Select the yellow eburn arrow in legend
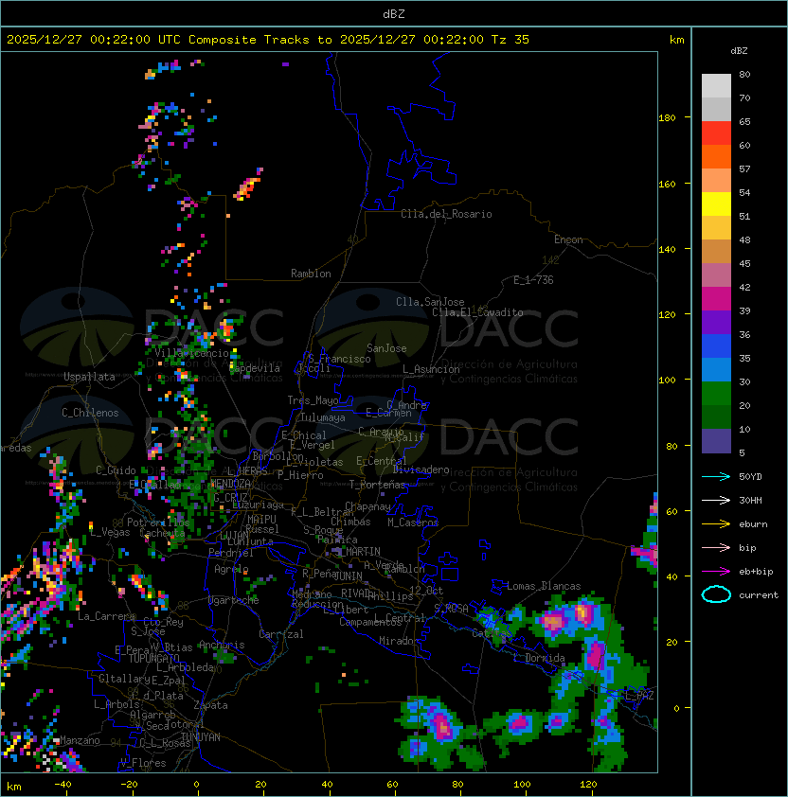Screen dimensions: 788x797 click(x=716, y=524)
